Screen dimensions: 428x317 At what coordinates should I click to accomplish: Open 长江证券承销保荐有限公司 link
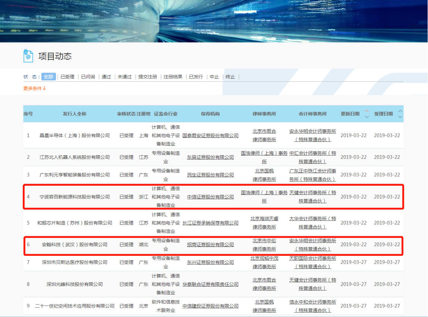(x=210, y=223)
